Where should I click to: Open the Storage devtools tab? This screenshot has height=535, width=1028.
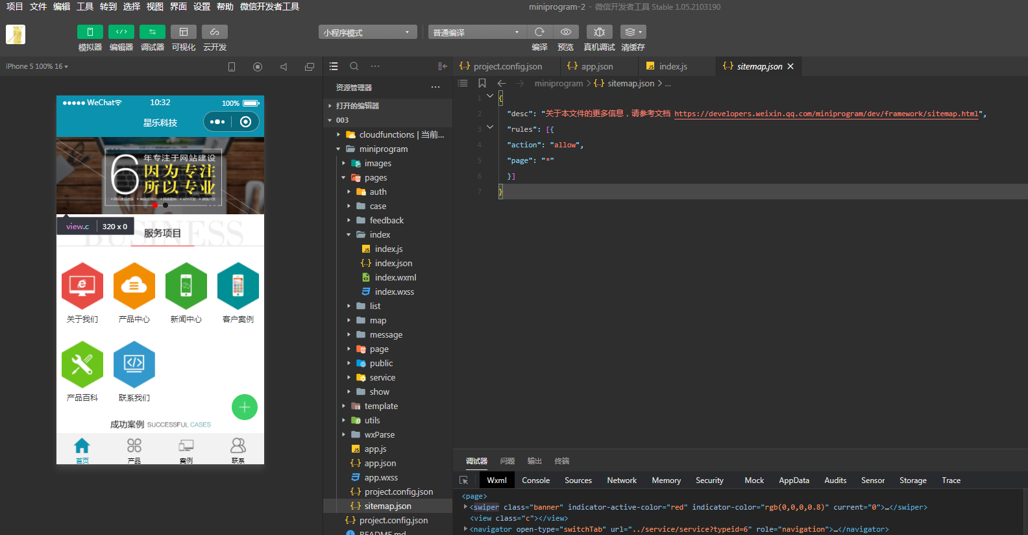click(913, 480)
